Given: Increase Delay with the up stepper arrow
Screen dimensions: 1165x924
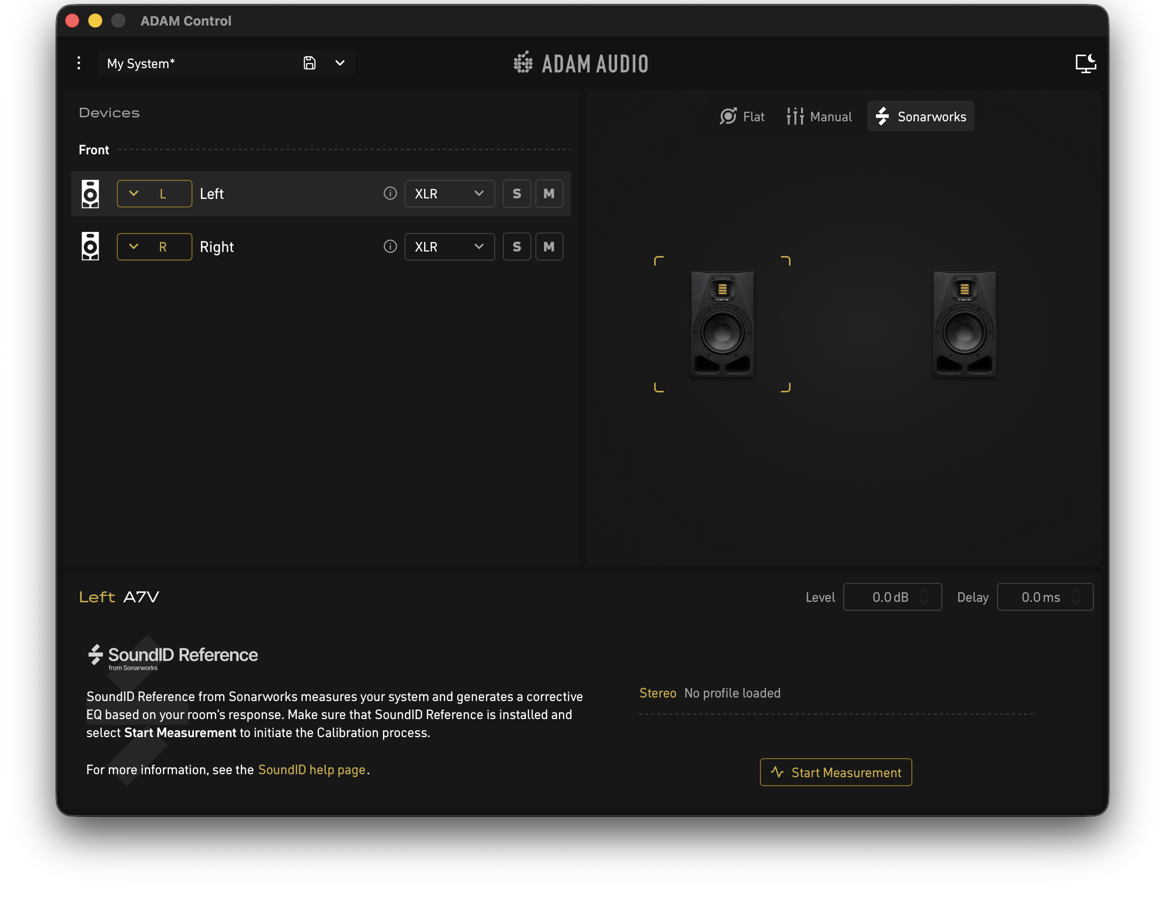Looking at the screenshot, I should (1075, 592).
